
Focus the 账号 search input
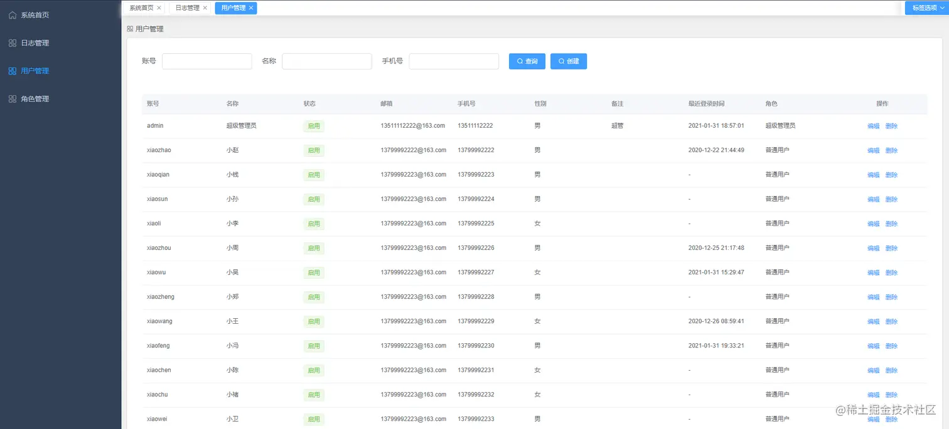[x=206, y=61]
